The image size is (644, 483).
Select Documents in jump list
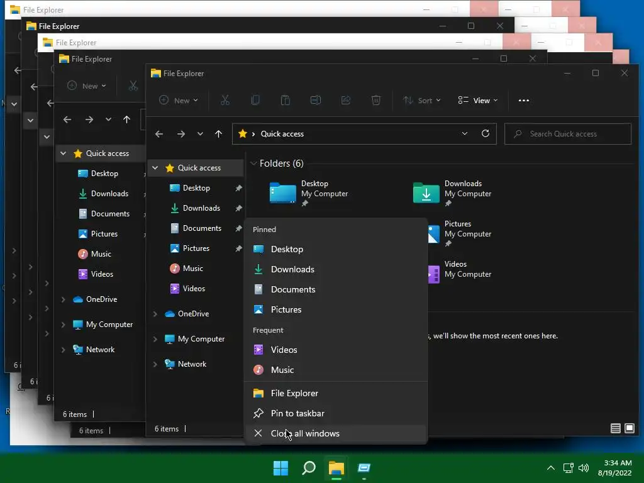pyautogui.click(x=336, y=289)
